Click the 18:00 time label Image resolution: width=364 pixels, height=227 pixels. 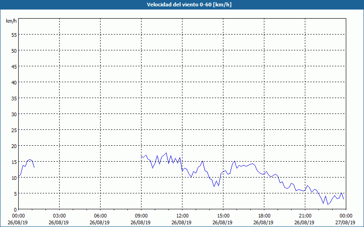click(x=264, y=216)
